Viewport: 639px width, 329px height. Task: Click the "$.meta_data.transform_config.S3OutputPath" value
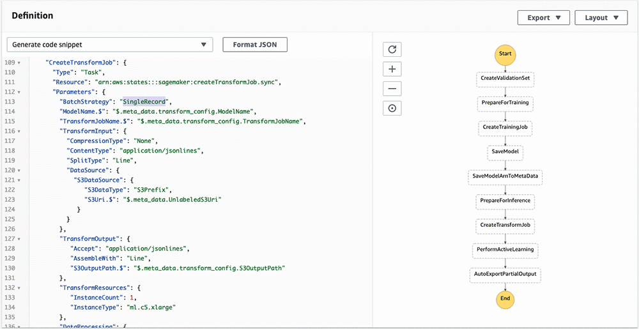pos(210,268)
